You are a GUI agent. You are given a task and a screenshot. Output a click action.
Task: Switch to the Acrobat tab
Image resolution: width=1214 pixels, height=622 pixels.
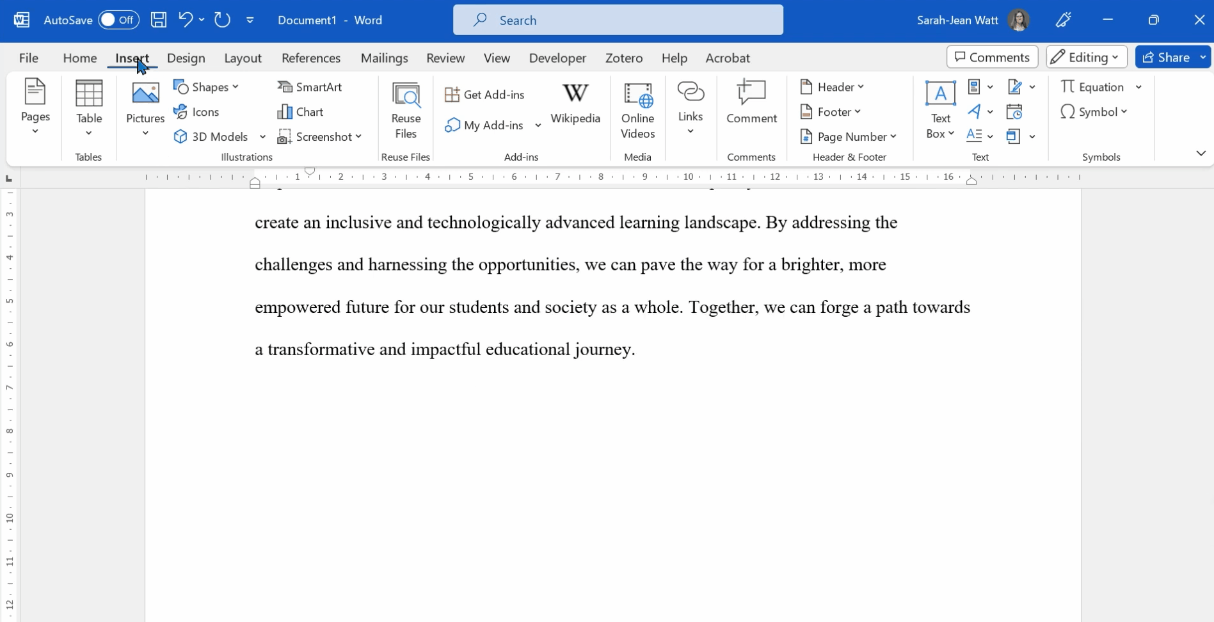(728, 58)
